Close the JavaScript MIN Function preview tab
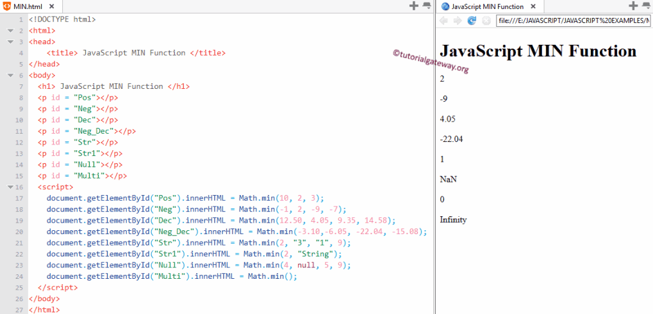 pyautogui.click(x=533, y=6)
